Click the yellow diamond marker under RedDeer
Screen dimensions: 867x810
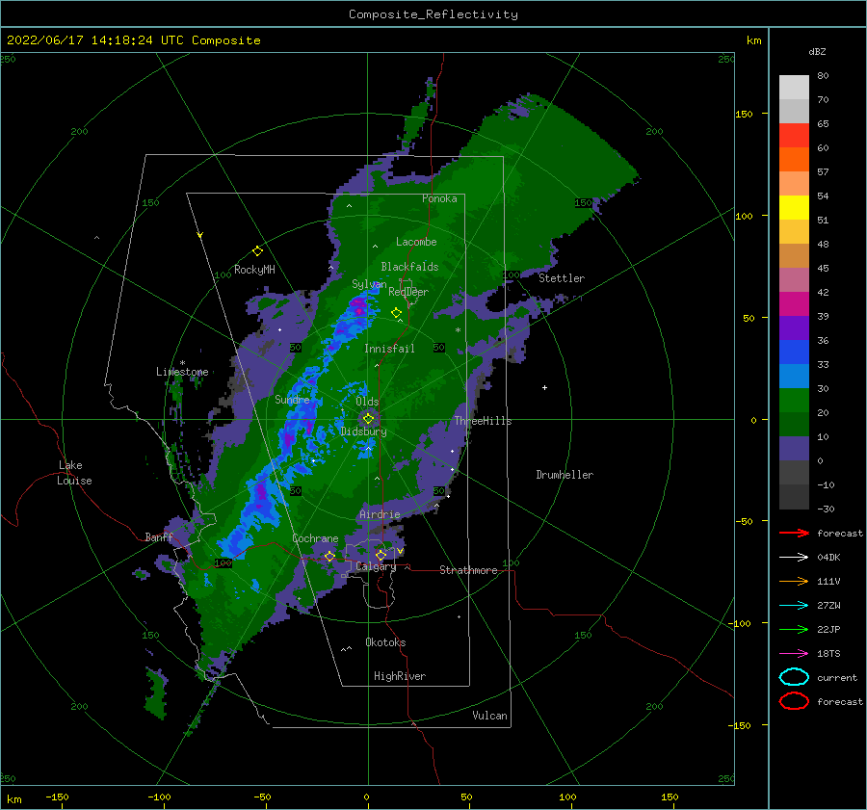[397, 313]
